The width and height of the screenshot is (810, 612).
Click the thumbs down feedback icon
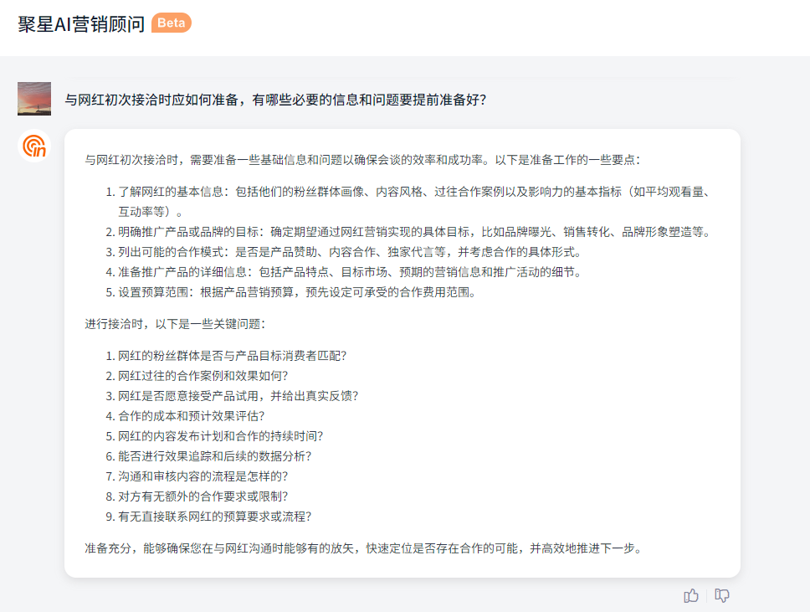[722, 595]
